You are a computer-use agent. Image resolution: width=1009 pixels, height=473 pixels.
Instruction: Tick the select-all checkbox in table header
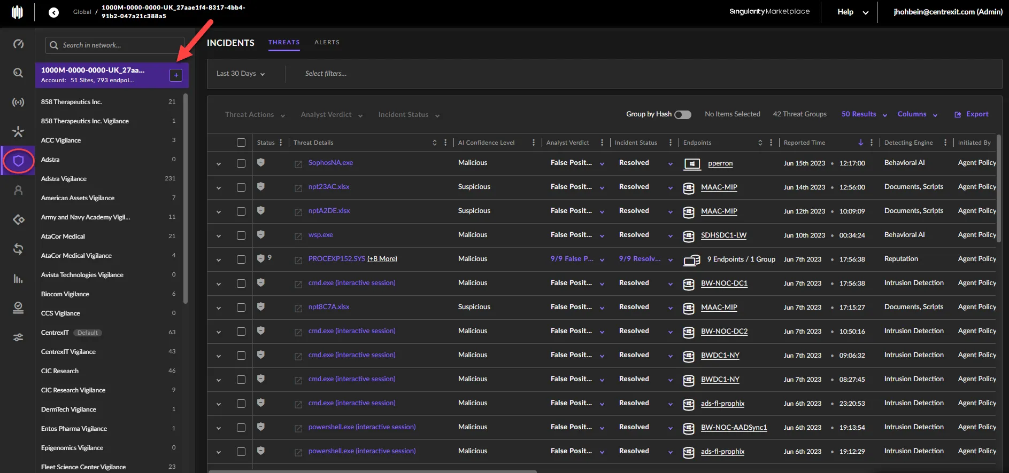tap(241, 143)
